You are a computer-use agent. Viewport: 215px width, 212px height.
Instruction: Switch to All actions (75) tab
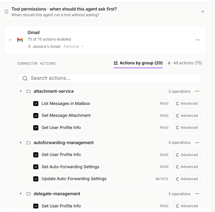185,63
